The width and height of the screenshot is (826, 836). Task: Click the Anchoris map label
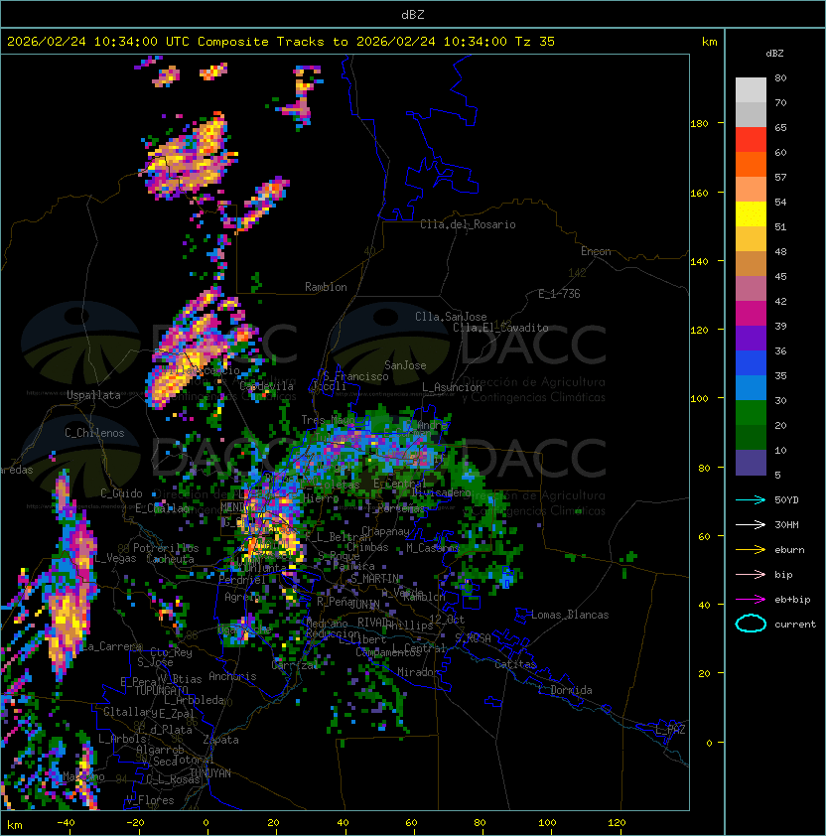(232, 676)
